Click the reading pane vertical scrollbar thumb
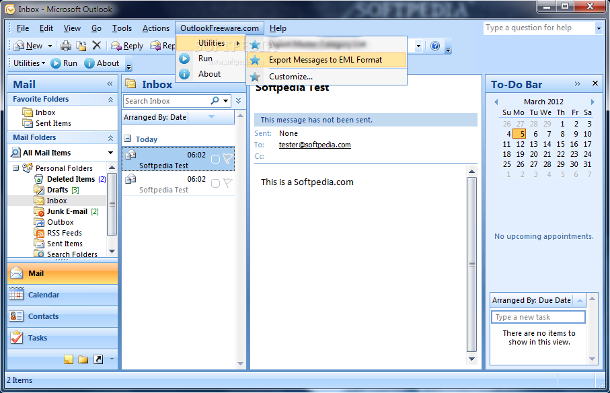Screen dimensions: 610x393 pyautogui.click(x=471, y=264)
